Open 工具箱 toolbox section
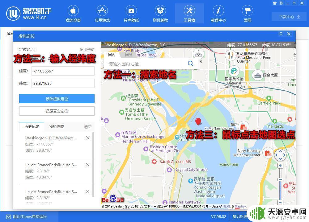Image resolution: width=309 pixels, height=222 pixels. pyautogui.click(x=189, y=14)
